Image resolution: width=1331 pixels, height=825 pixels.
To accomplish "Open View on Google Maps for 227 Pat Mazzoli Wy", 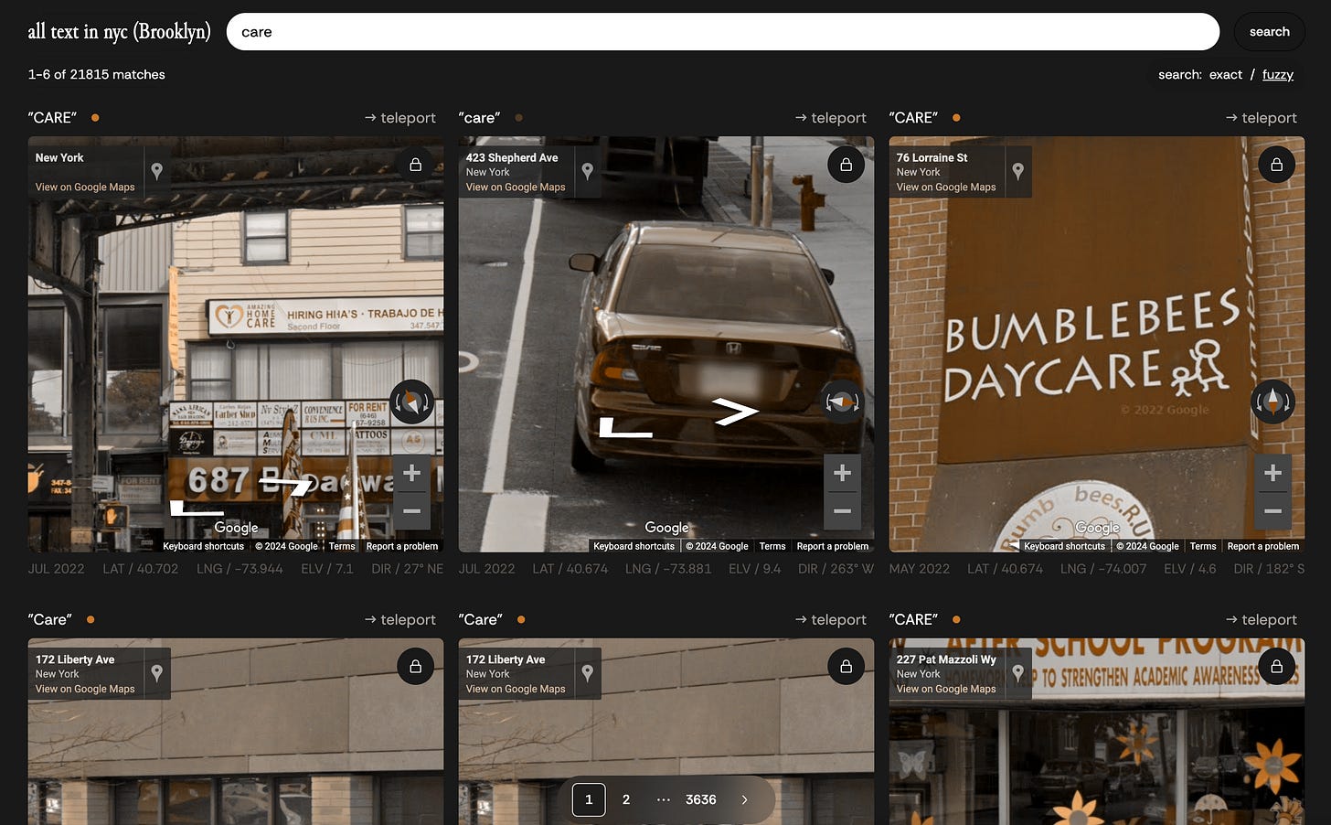I will click(946, 690).
